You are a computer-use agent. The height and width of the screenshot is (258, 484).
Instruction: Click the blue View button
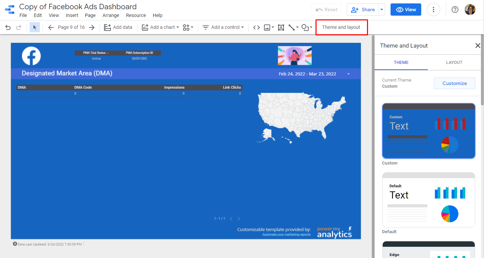coord(406,10)
